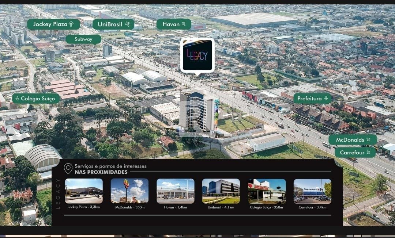Select the Prefeitura map label
Image resolution: width=395 pixels, height=238 pixels.
pos(312,99)
